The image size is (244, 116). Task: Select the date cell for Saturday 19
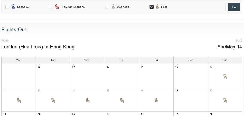tap(190, 99)
